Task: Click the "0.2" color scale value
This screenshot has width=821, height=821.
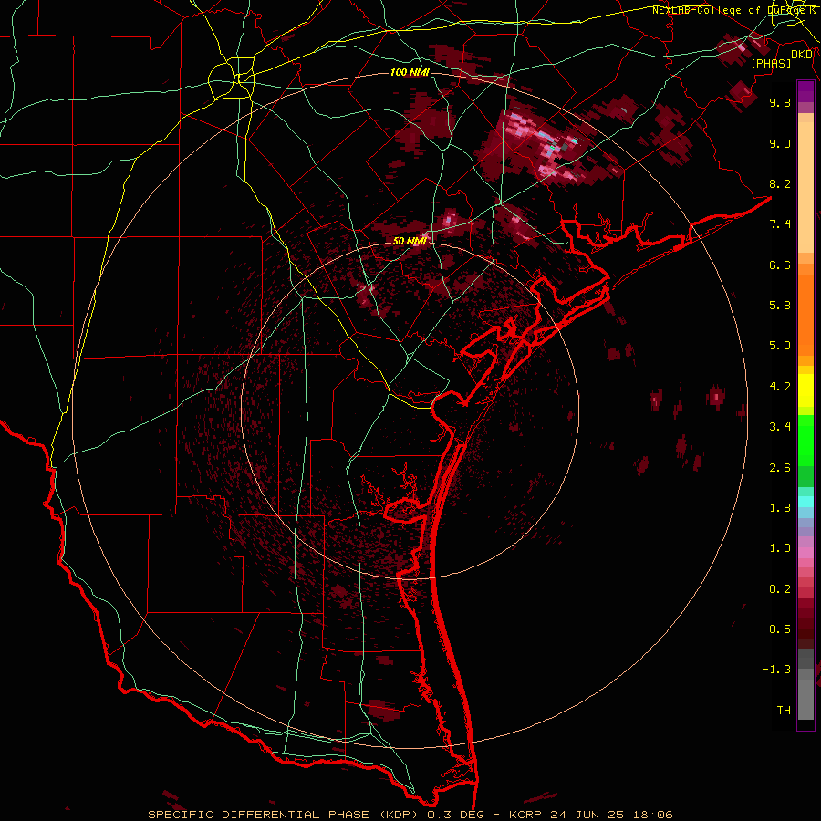Action: 780,589
